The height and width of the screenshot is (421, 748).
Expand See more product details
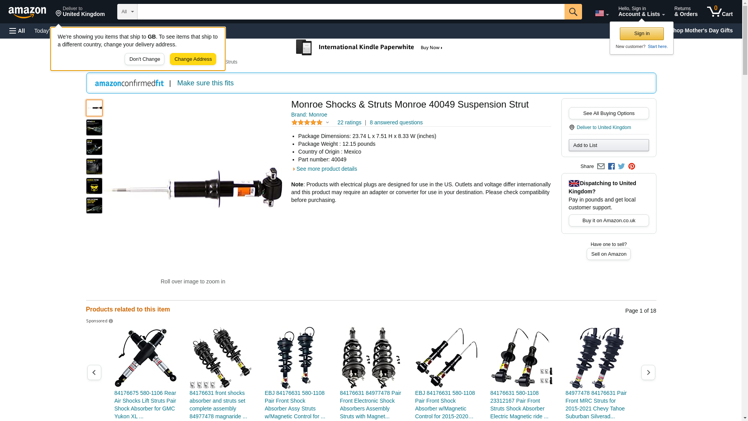click(x=326, y=169)
